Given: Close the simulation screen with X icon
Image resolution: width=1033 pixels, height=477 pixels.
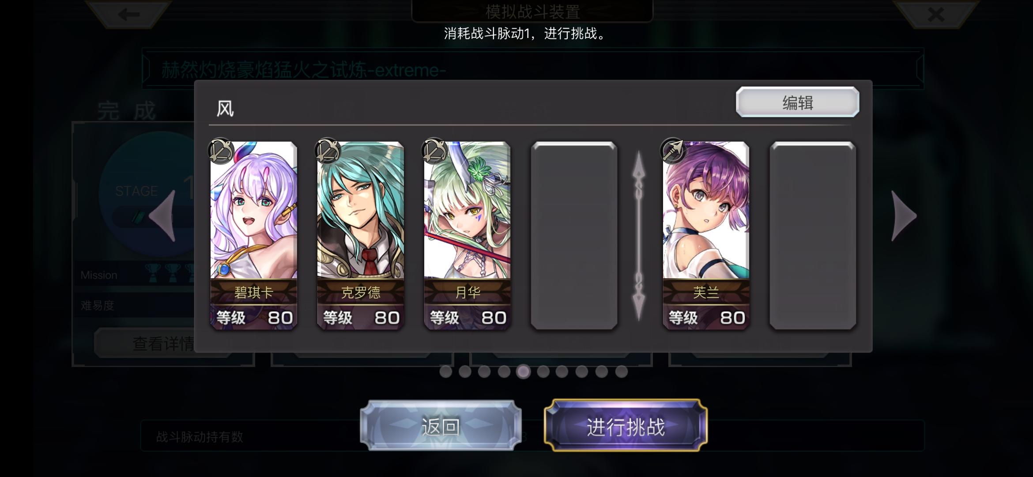Looking at the screenshot, I should click(x=935, y=15).
